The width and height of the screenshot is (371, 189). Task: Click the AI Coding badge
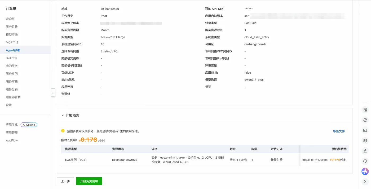coord(29,125)
